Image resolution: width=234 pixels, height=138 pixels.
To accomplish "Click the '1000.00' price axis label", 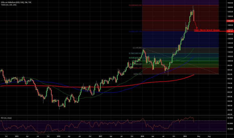I will tap(230, 61).
